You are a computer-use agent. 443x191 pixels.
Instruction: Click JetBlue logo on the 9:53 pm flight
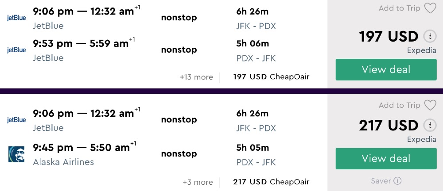click(16, 50)
